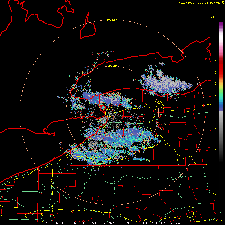The height and width of the screenshot is (225, 225).
Task: Click the 23:41 timestamp in caption
Action: [x=176, y=223]
